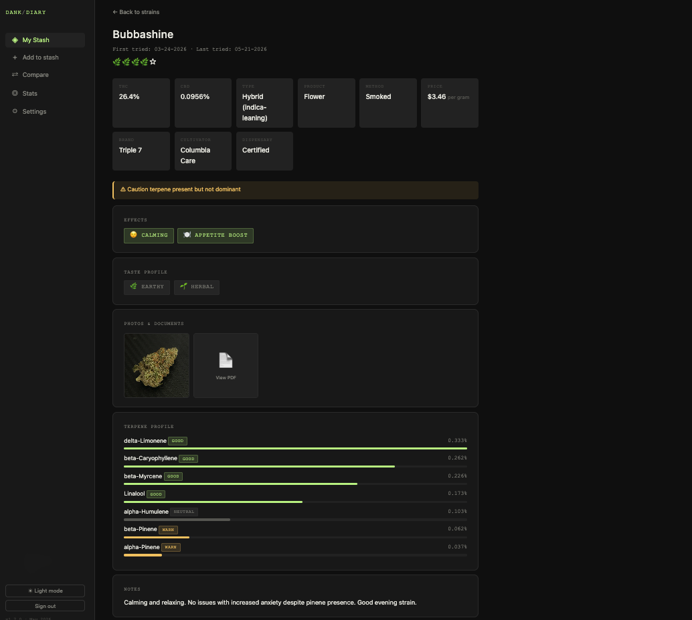The height and width of the screenshot is (620, 692).
Task: Click the GOOD badge next to delta-Limonene
Action: coord(177,441)
